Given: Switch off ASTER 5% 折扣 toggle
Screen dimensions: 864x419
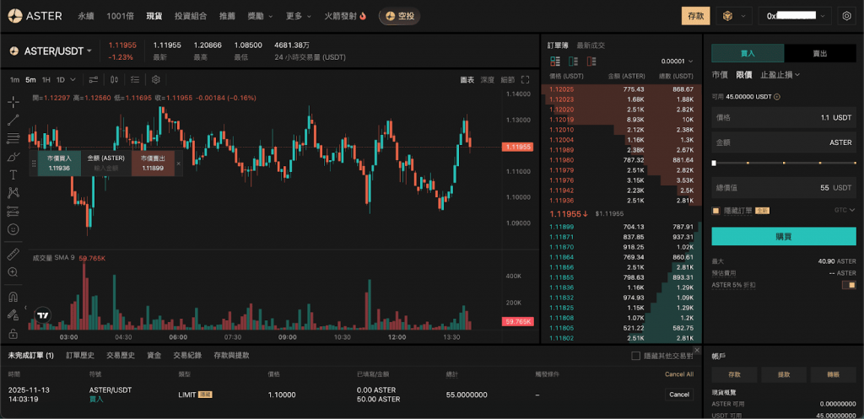Looking at the screenshot, I should (848, 285).
